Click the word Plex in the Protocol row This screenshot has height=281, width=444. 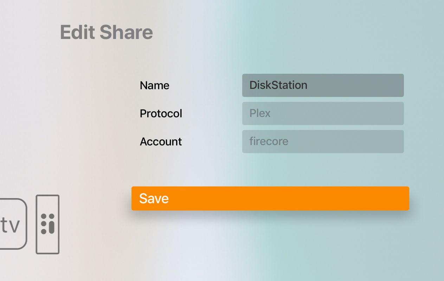tap(260, 113)
